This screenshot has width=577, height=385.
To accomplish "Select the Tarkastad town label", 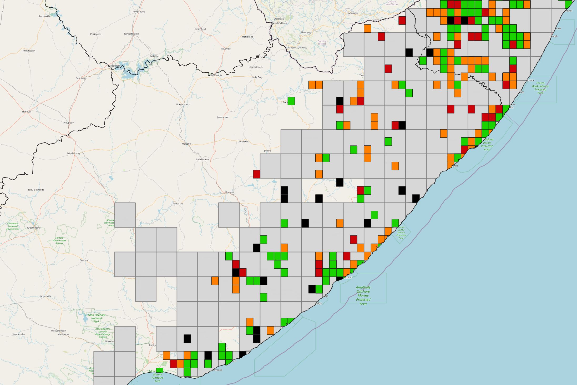I will click(x=178, y=204).
